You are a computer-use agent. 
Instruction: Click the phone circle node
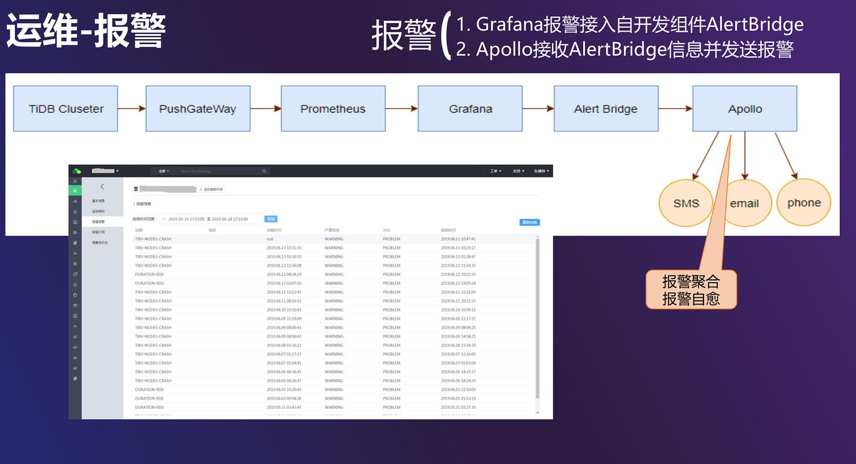(804, 202)
